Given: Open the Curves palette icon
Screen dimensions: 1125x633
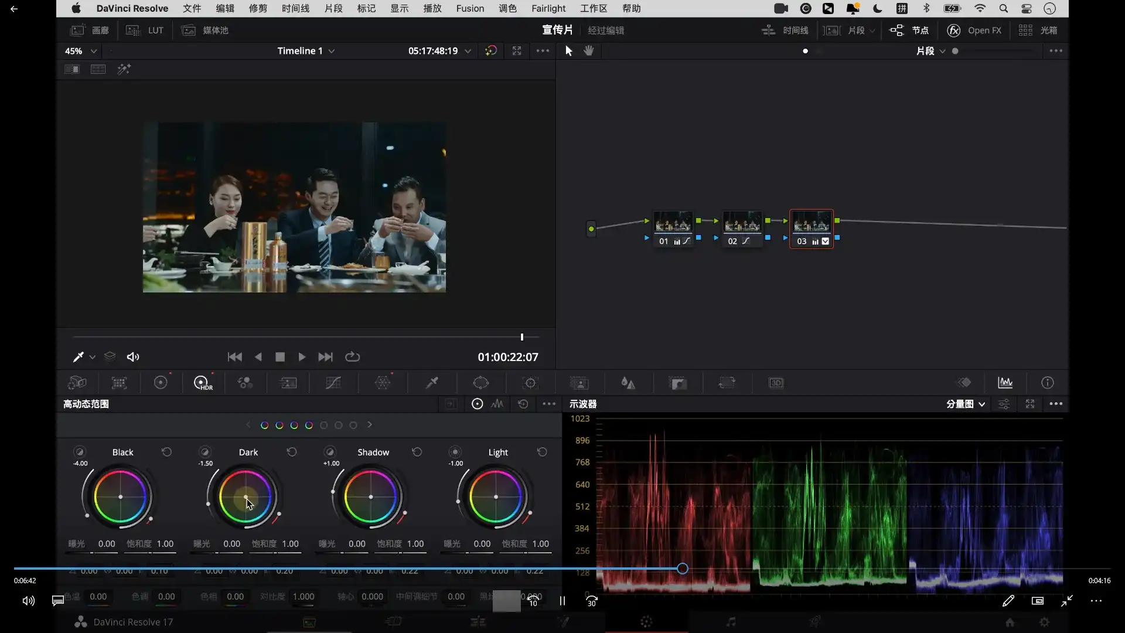Looking at the screenshot, I should (333, 383).
